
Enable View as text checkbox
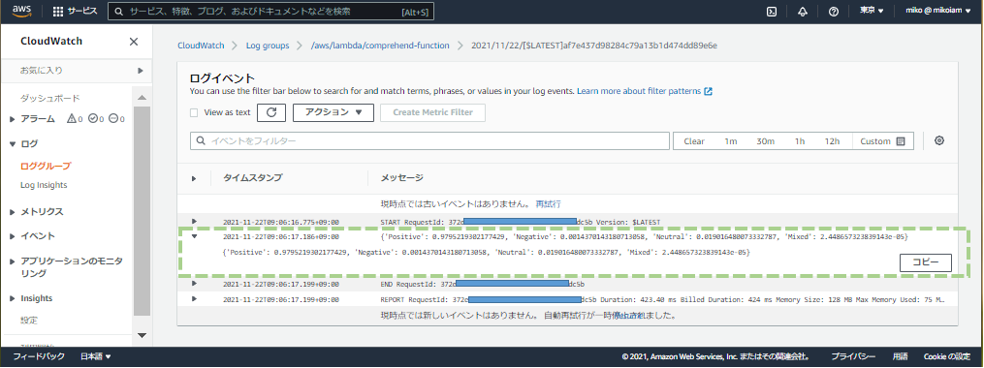click(x=195, y=113)
